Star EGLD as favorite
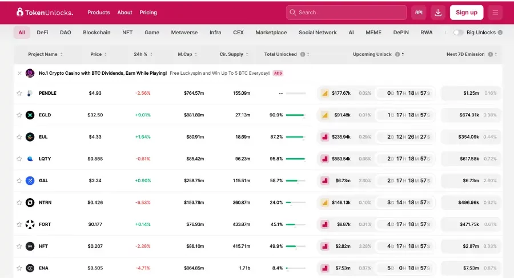 point(19,115)
